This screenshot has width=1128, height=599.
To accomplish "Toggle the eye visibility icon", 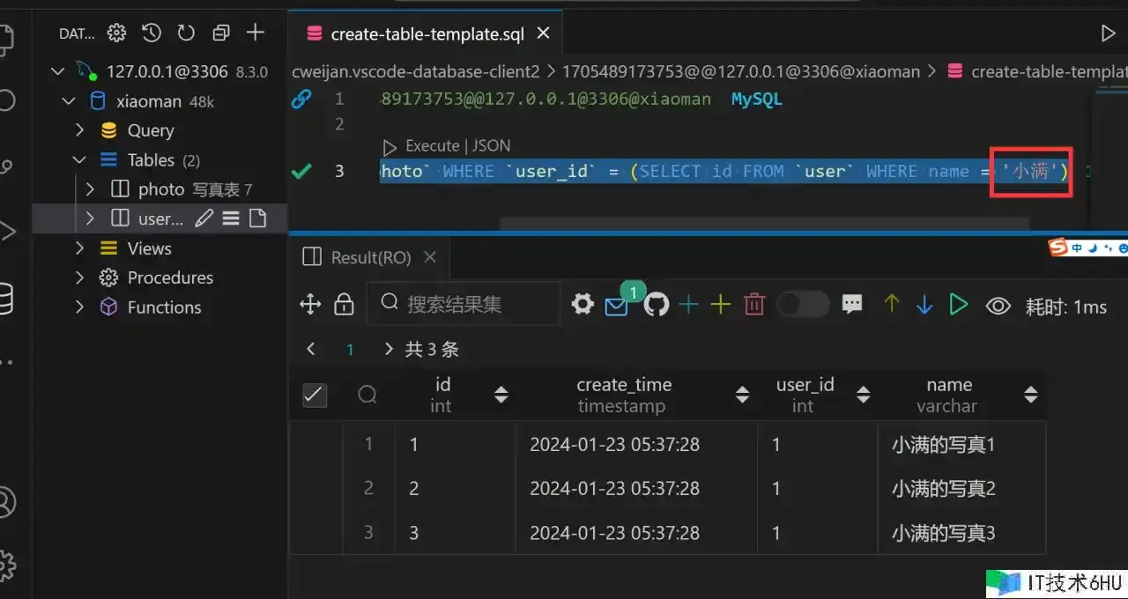I will coord(998,306).
